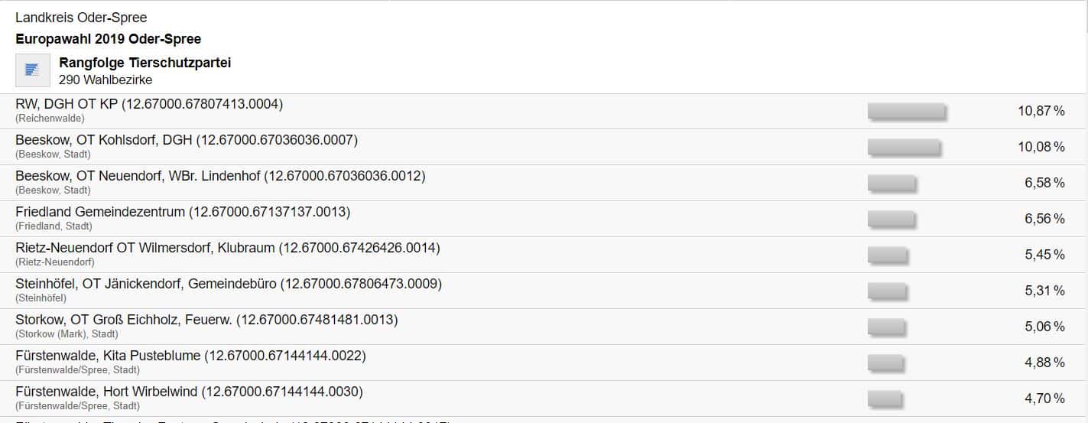The height and width of the screenshot is (423, 1088).
Task: Click the bar for 5,31 % result
Action: tap(887, 291)
